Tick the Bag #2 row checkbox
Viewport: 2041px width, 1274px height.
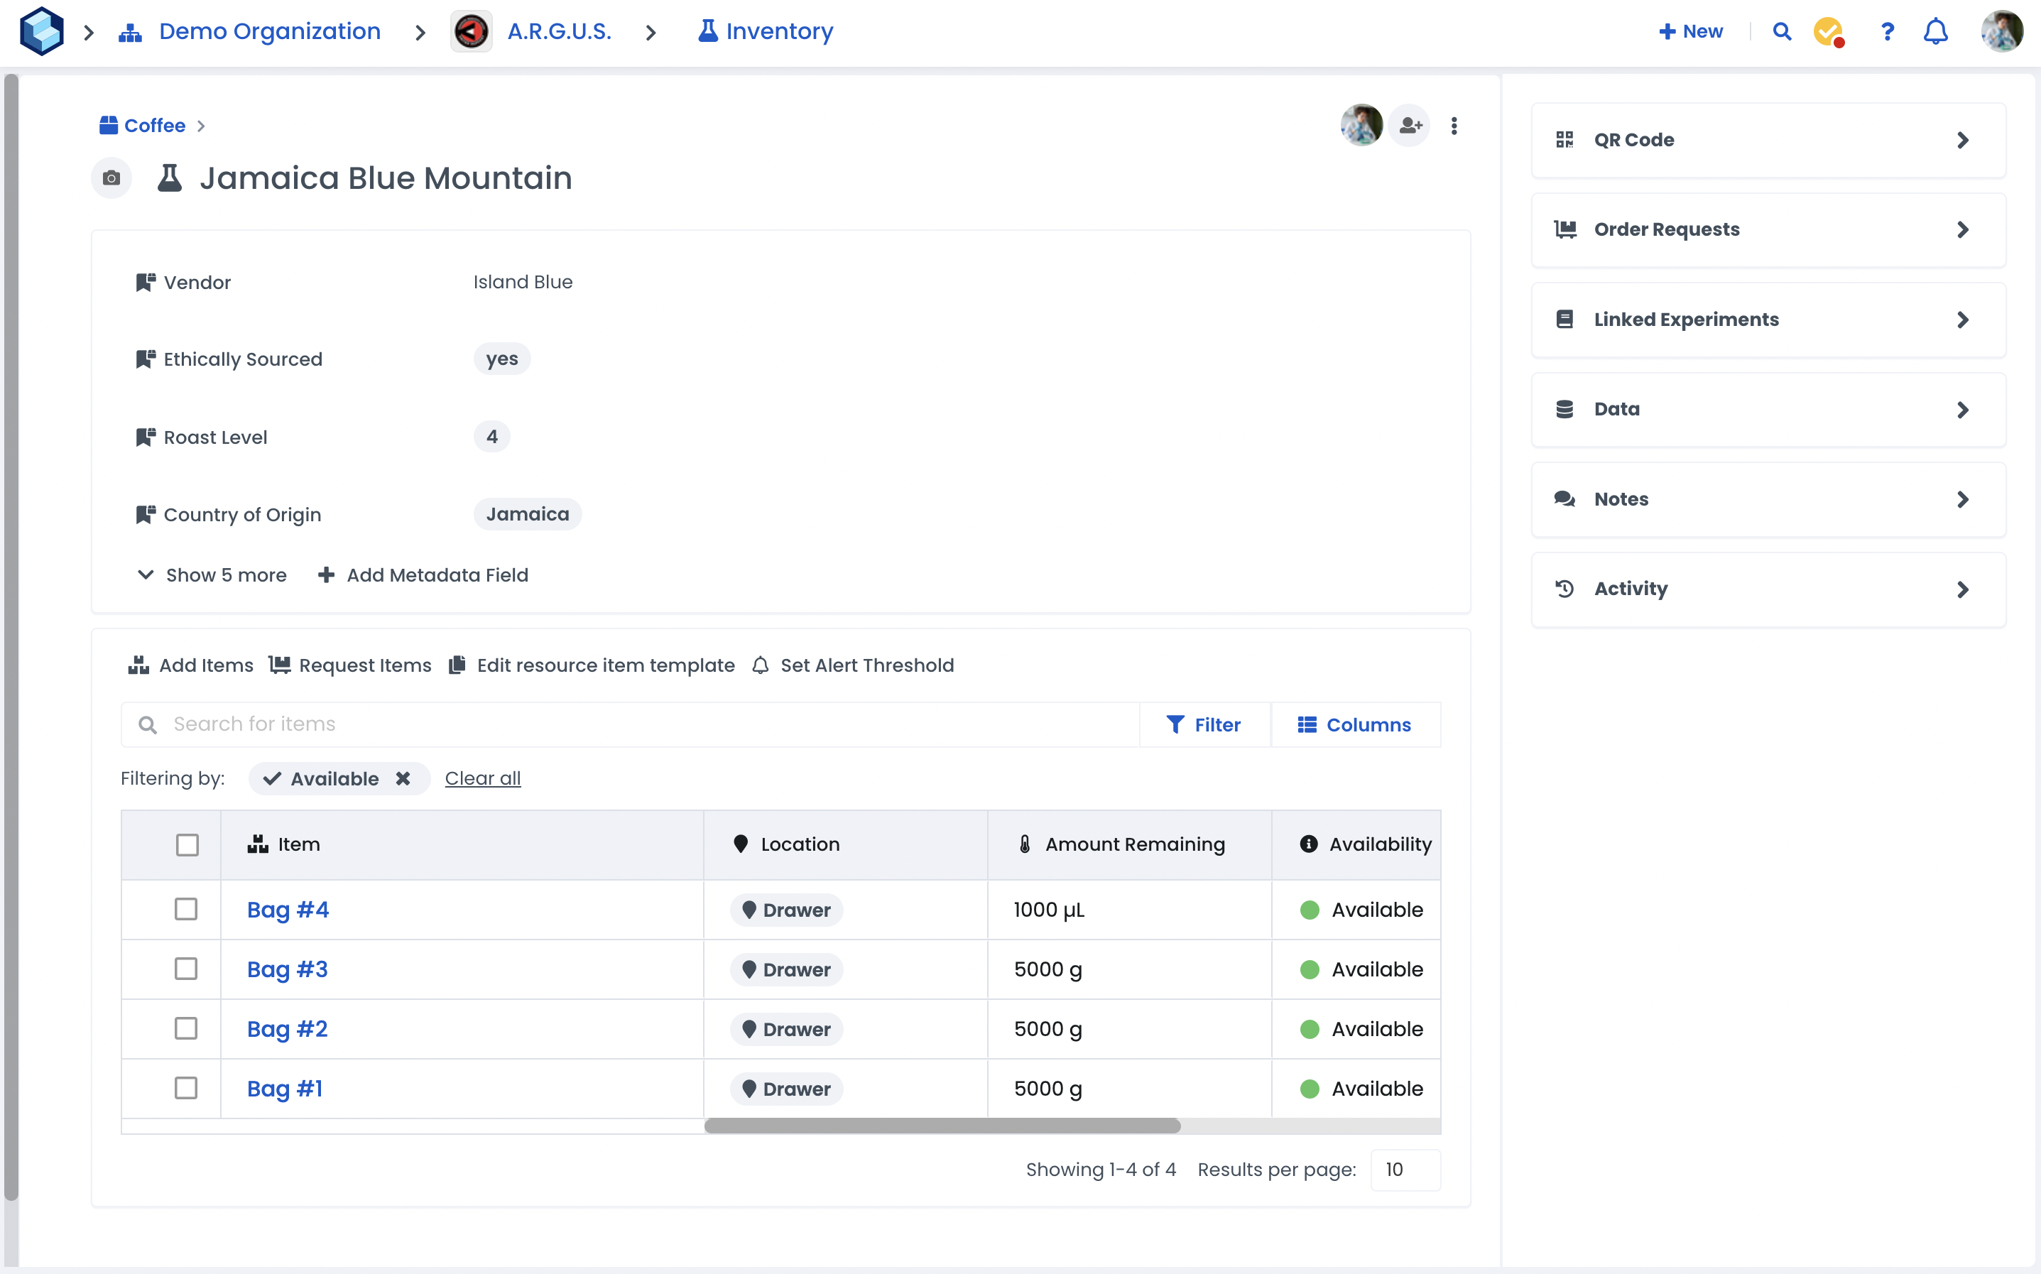point(186,1029)
